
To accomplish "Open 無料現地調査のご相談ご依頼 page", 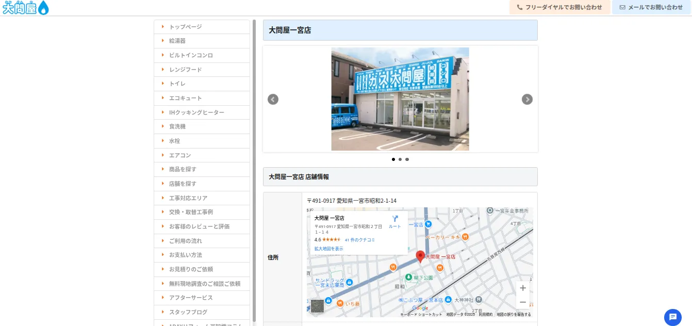I will tap(202, 284).
